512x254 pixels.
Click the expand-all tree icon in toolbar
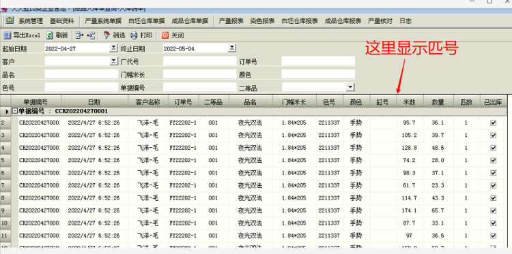pos(79,35)
